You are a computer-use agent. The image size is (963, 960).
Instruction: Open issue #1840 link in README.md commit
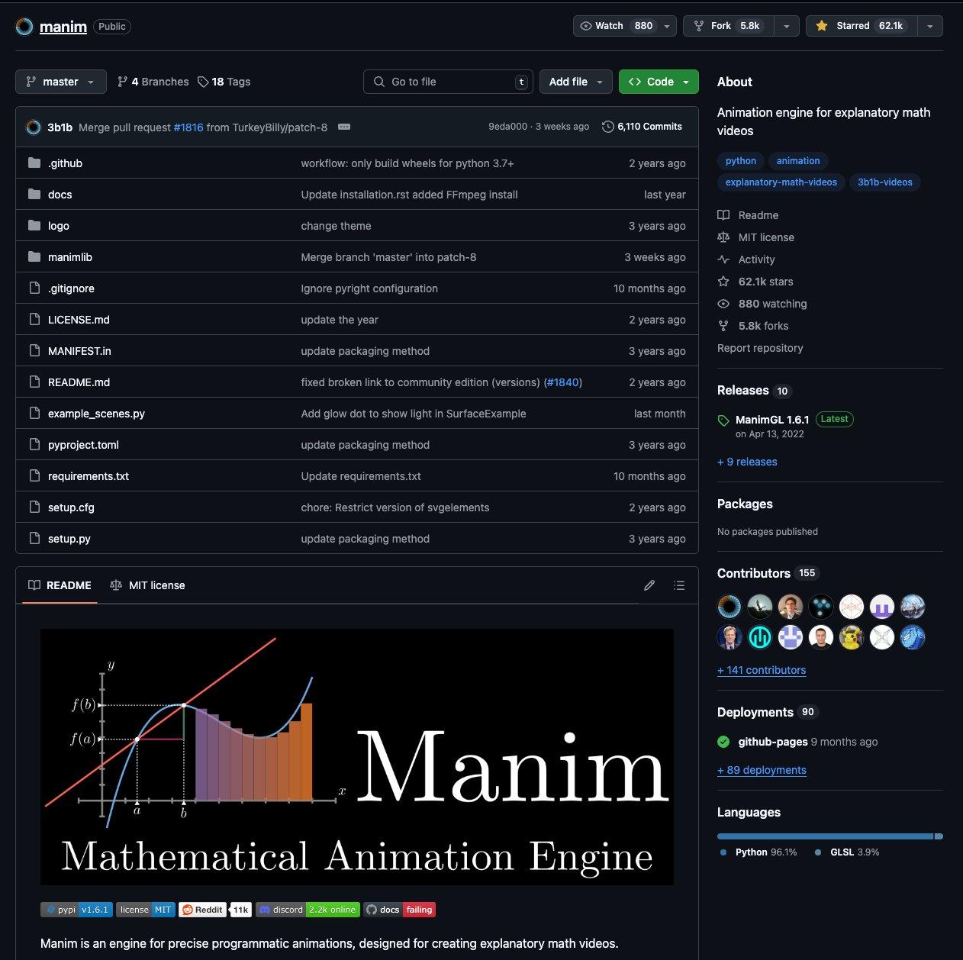(x=563, y=382)
